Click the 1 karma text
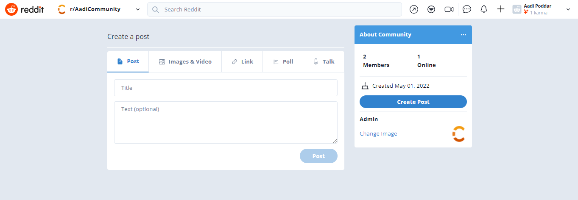 (x=539, y=13)
